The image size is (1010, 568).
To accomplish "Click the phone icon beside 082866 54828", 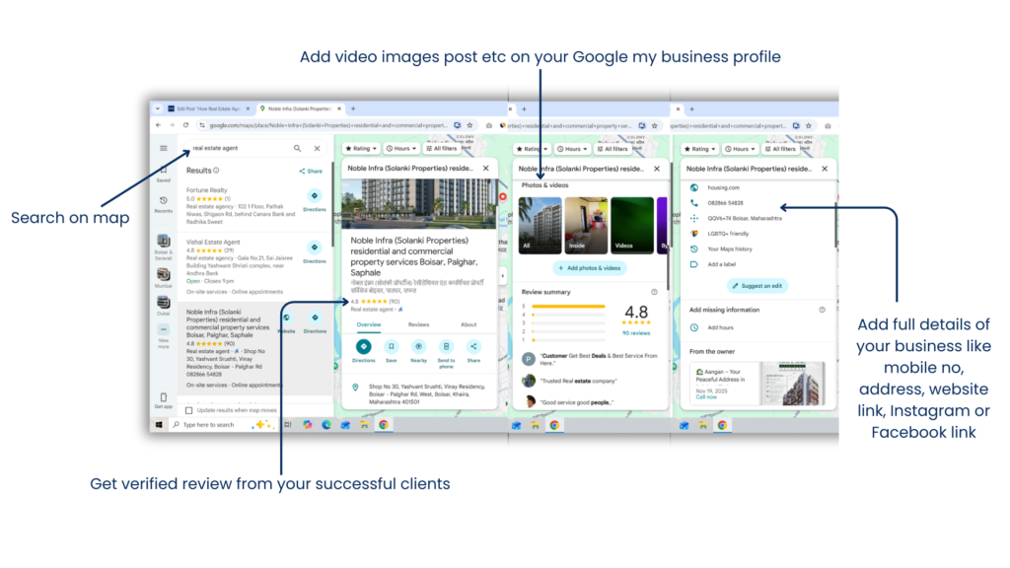I will 693,202.
